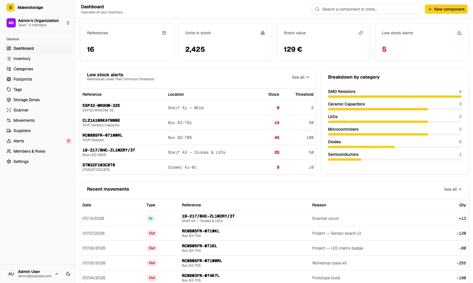Toggle dark mode with the moon icon

[x=68, y=274]
